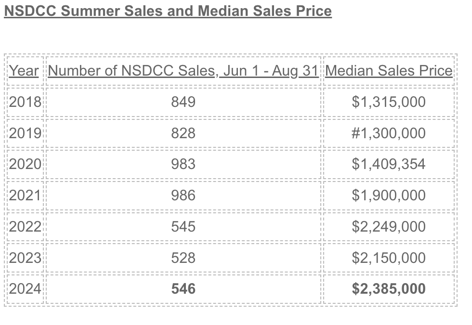Click the 2021 year cell
472x325 pixels.
click(25, 195)
